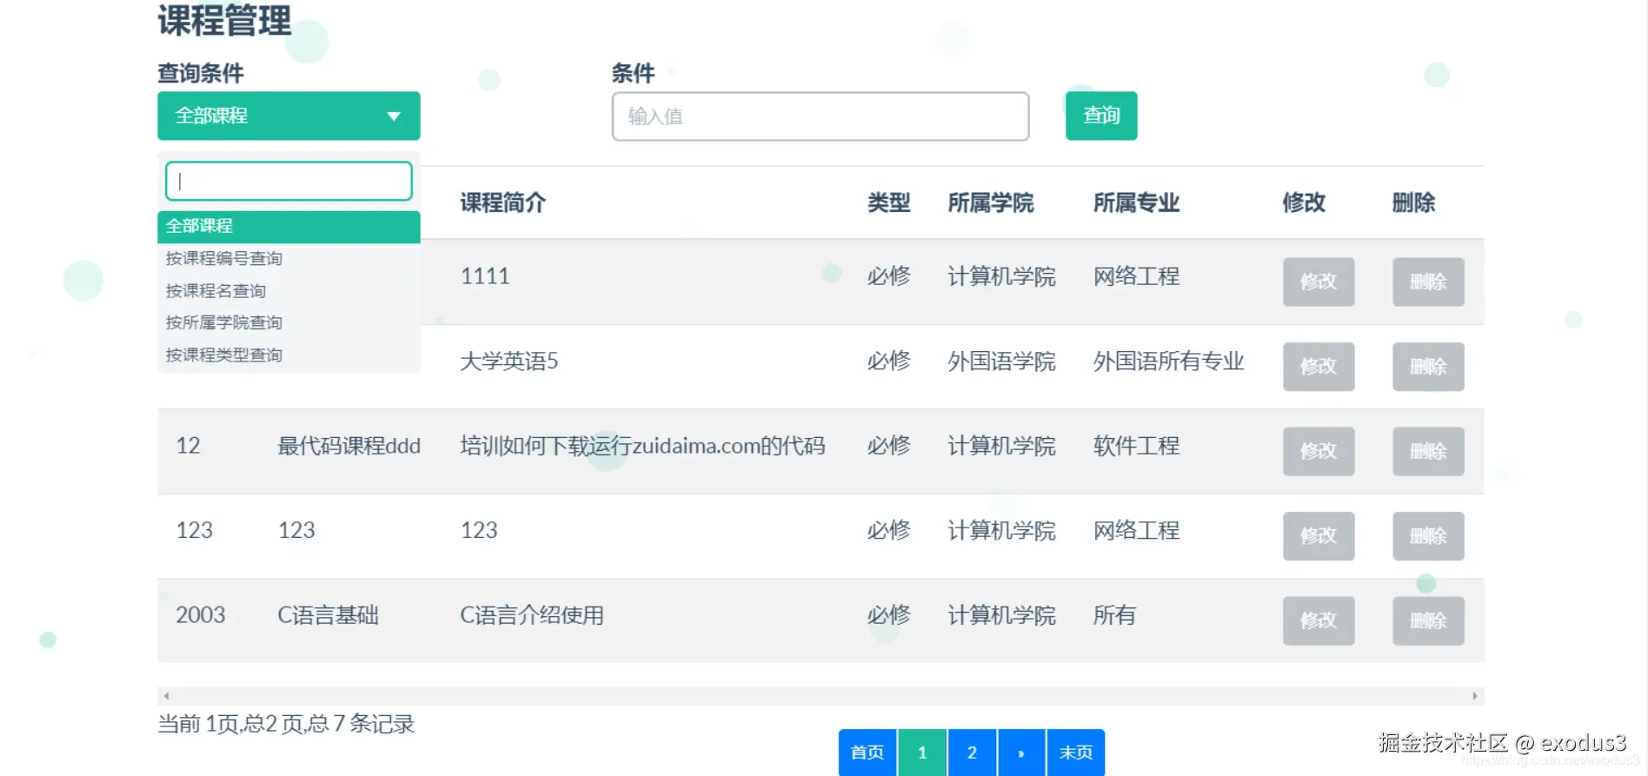Choose 按课程编号查询 option
This screenshot has height=776, width=1648.
point(289,258)
